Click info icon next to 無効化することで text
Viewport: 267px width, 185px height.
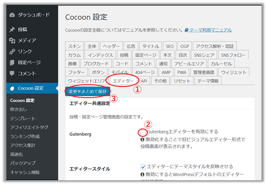142,140
